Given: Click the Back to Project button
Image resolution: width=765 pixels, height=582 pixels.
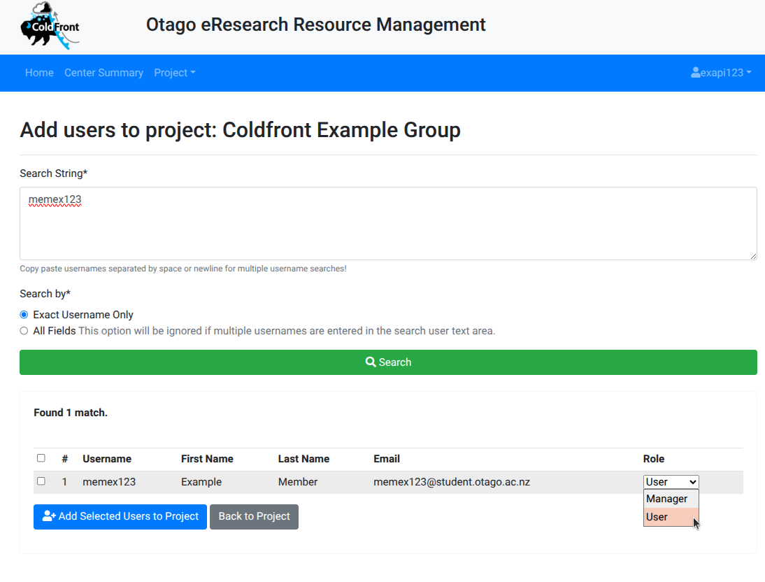Looking at the screenshot, I should 254,516.
